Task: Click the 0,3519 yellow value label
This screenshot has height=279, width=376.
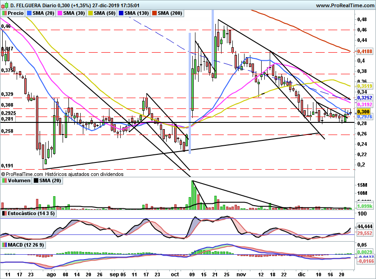Action: [x=363, y=85]
